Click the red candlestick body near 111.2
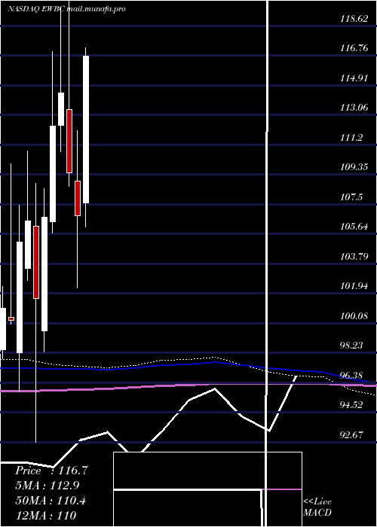This screenshot has width=377, height=527. click(69, 142)
